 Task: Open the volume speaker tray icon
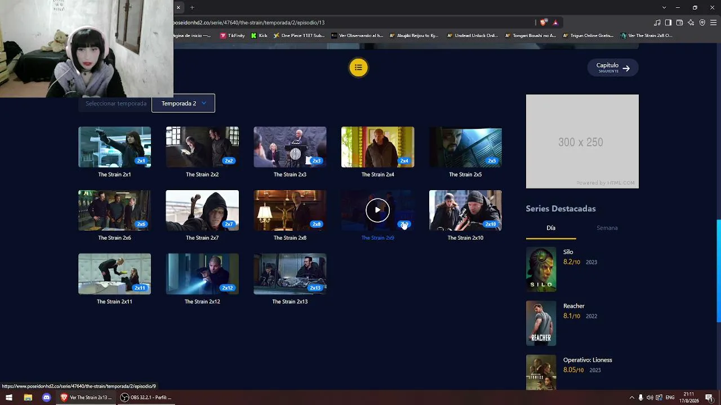(x=650, y=398)
